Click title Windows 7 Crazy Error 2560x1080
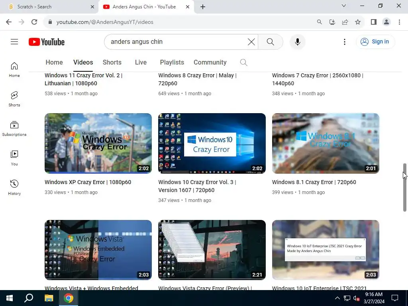The image size is (408, 306). pyautogui.click(x=318, y=79)
